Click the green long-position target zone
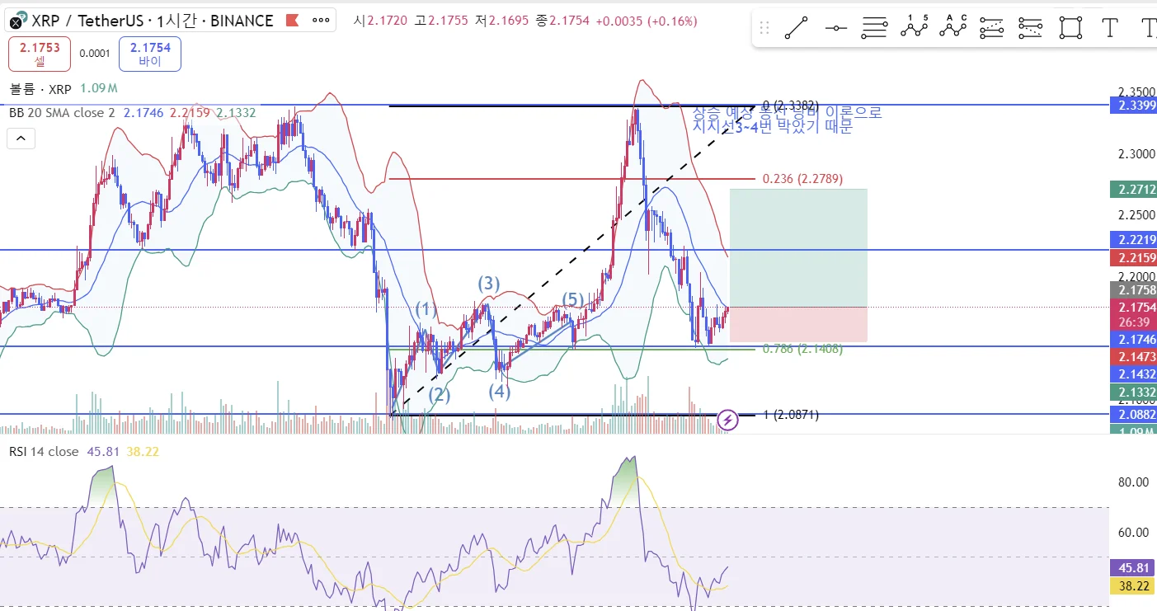The image size is (1157, 611). pos(798,247)
